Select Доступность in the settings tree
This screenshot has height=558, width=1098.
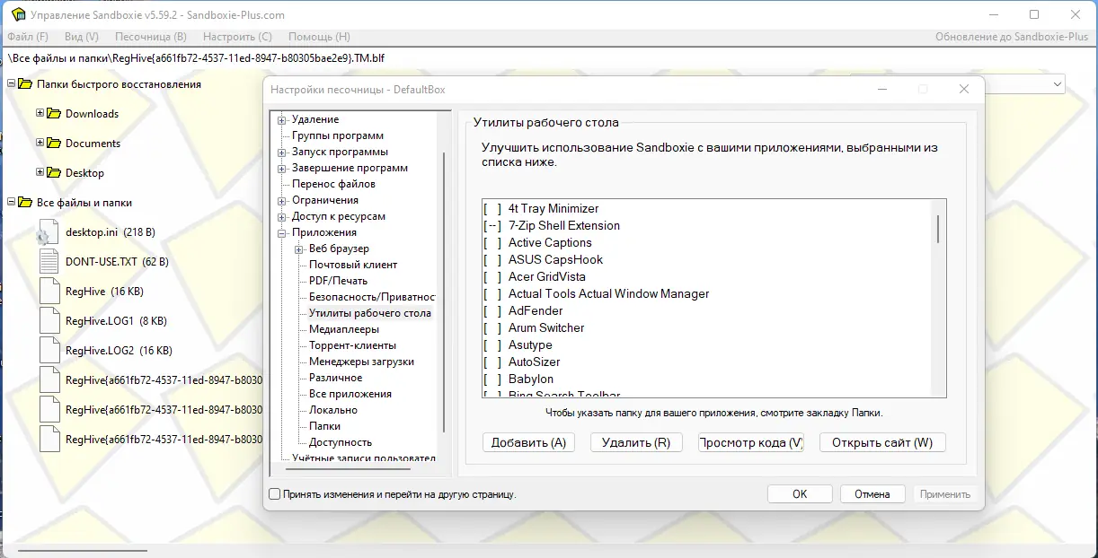[x=341, y=443]
